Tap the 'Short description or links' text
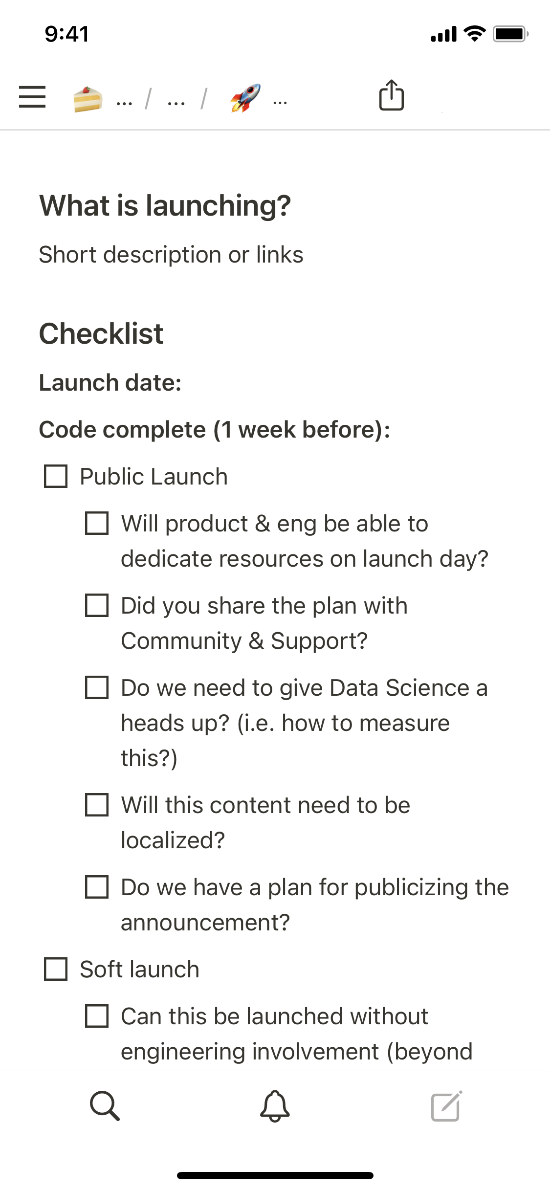550x1191 pixels. (x=171, y=255)
